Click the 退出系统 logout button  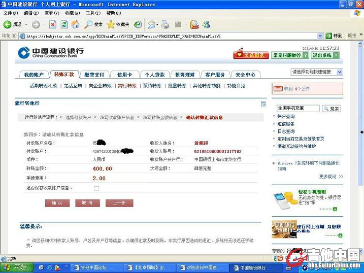click(325, 55)
